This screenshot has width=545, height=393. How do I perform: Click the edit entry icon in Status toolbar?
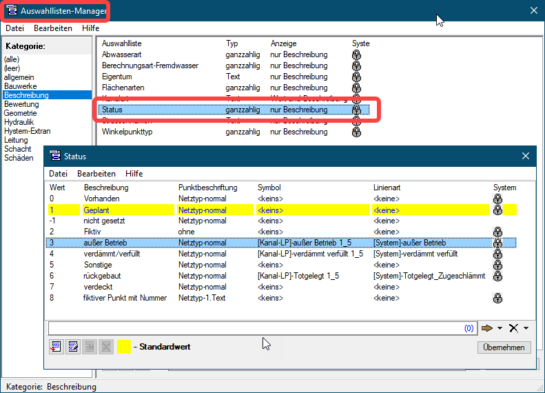click(72, 347)
